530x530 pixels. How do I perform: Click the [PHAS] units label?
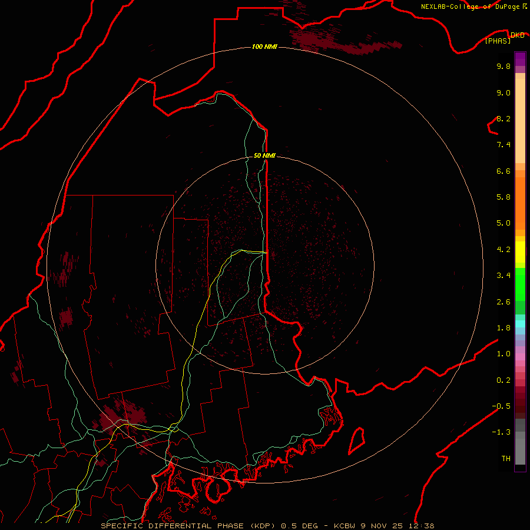498,41
